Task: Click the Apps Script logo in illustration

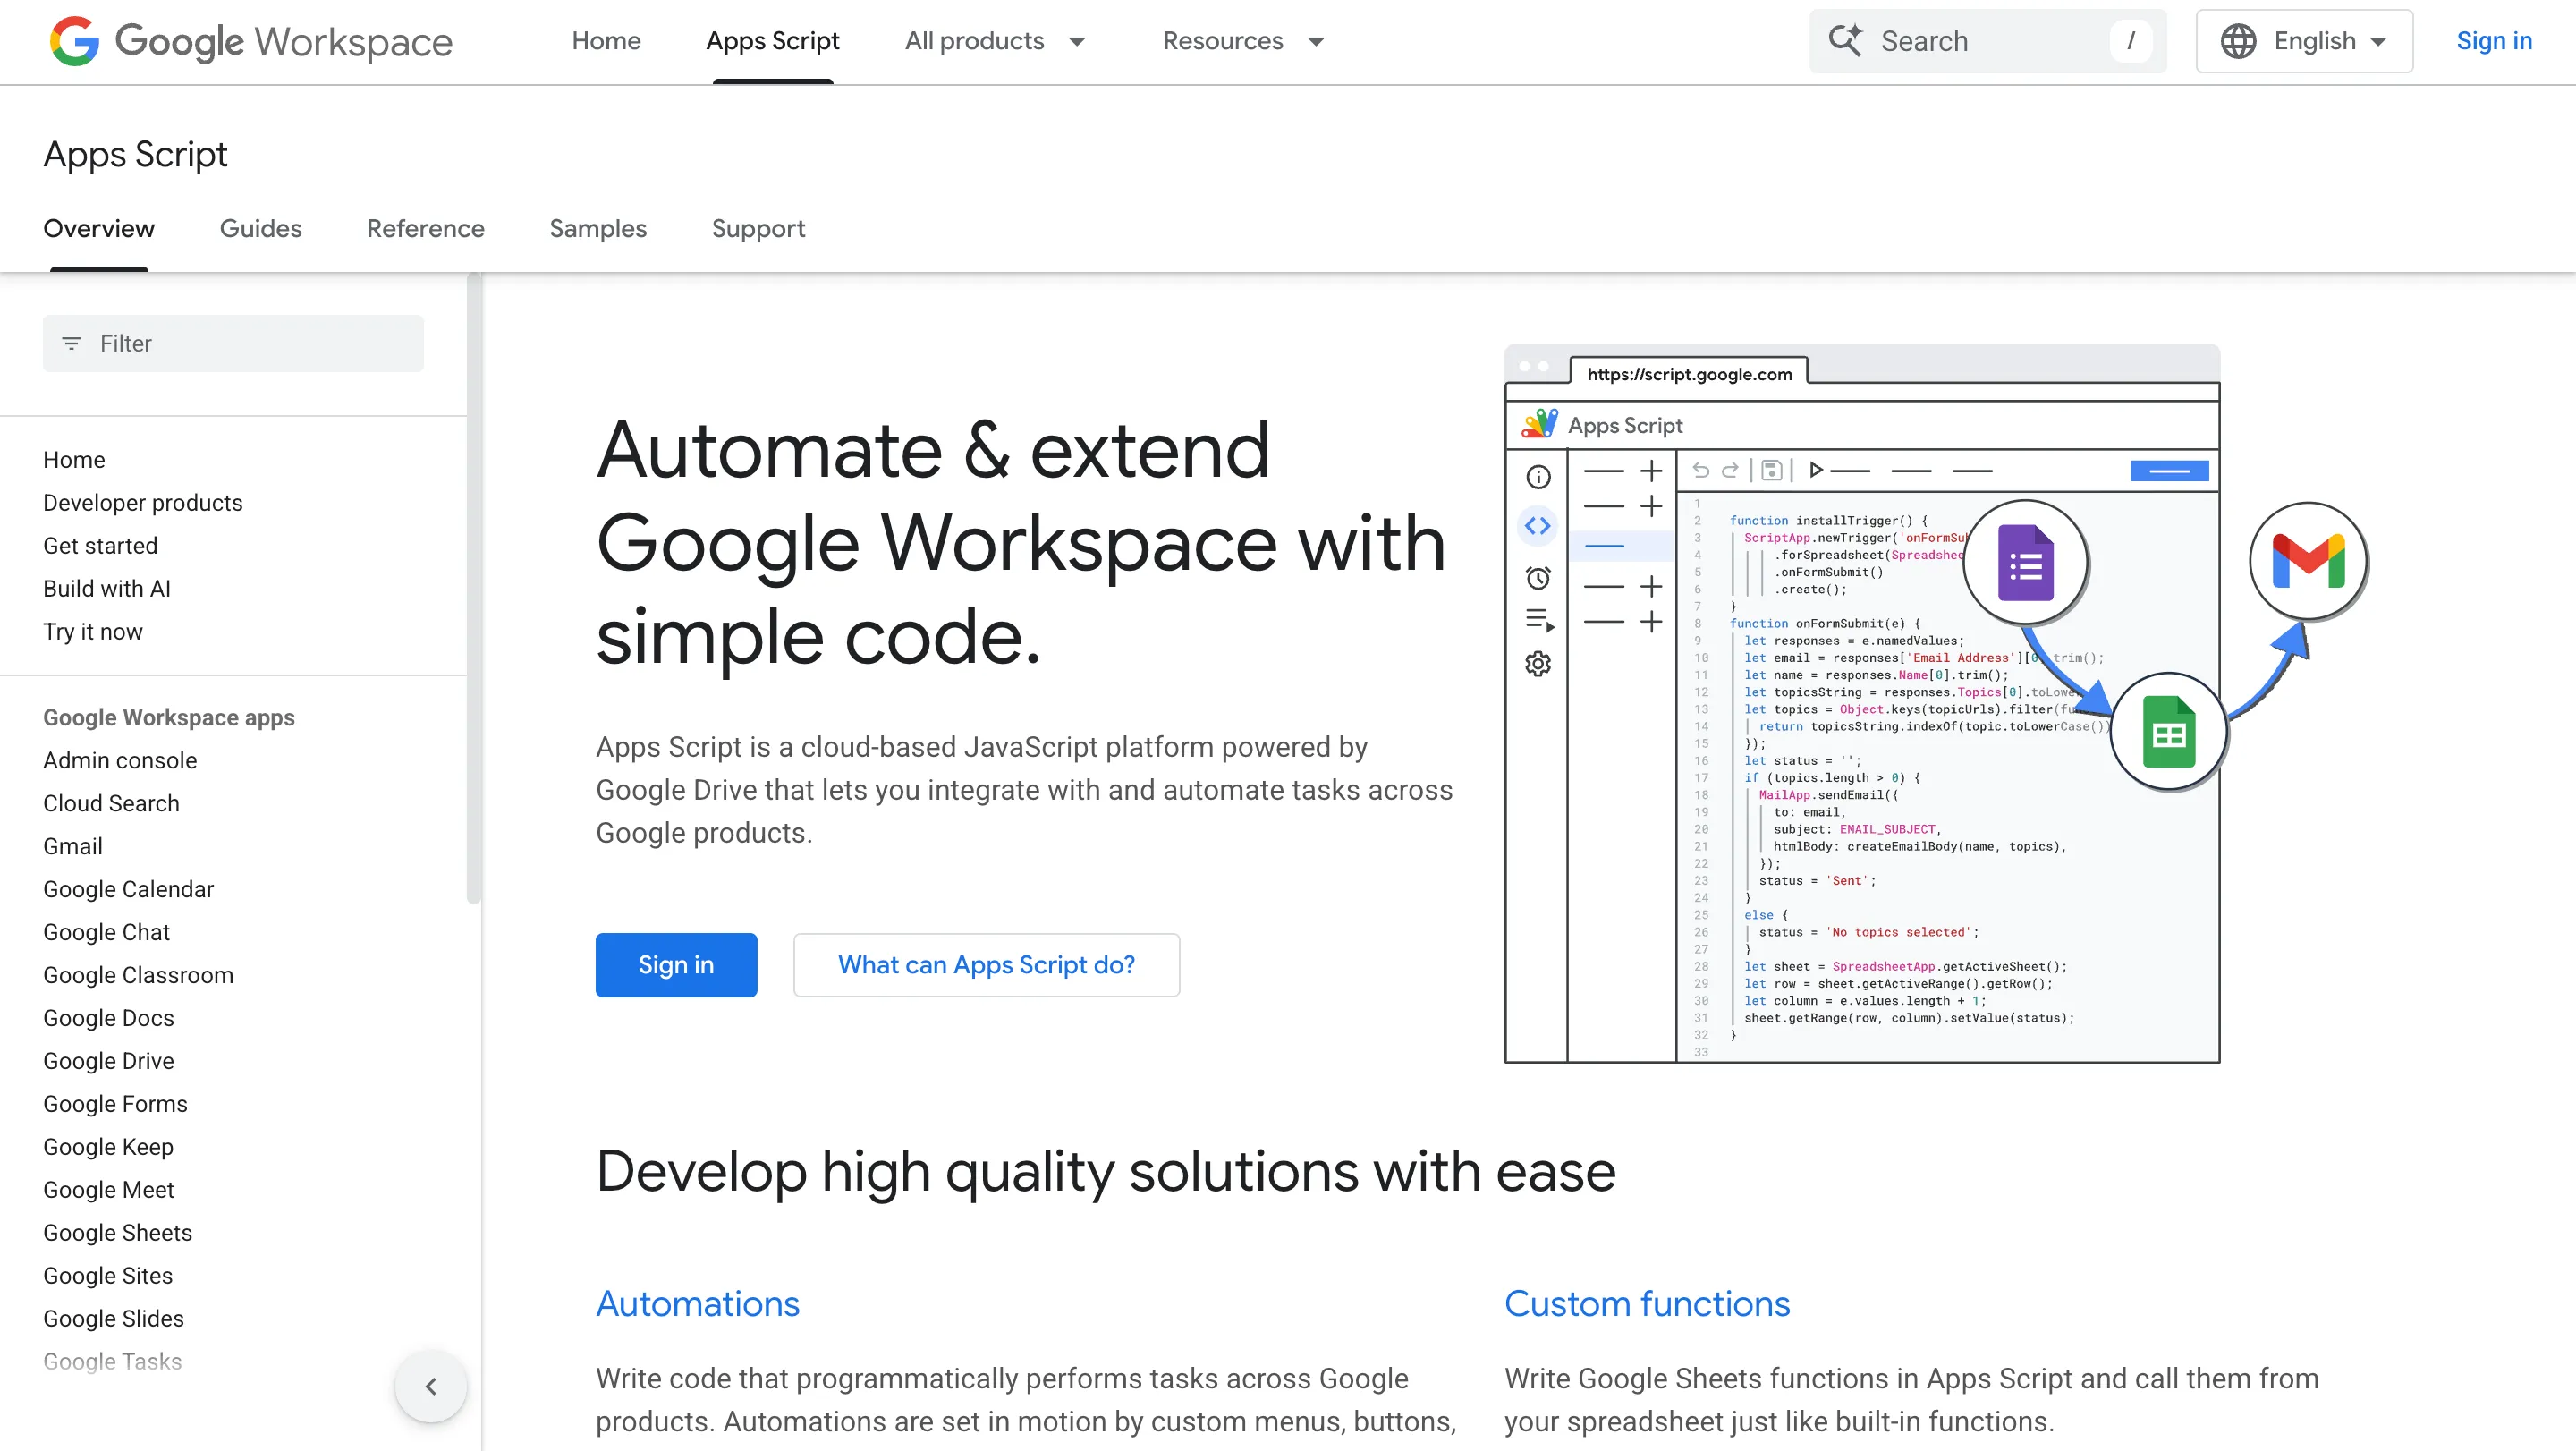Action: click(1539, 425)
